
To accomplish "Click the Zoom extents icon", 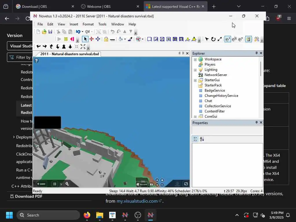I will tap(83, 47).
